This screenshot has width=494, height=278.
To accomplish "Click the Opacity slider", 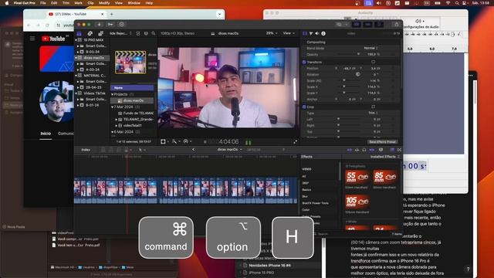I will (348, 54).
